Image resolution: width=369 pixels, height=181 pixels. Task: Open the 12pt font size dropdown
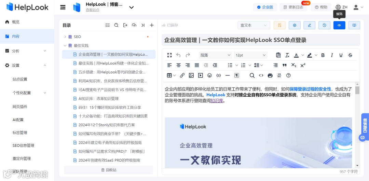251,55
